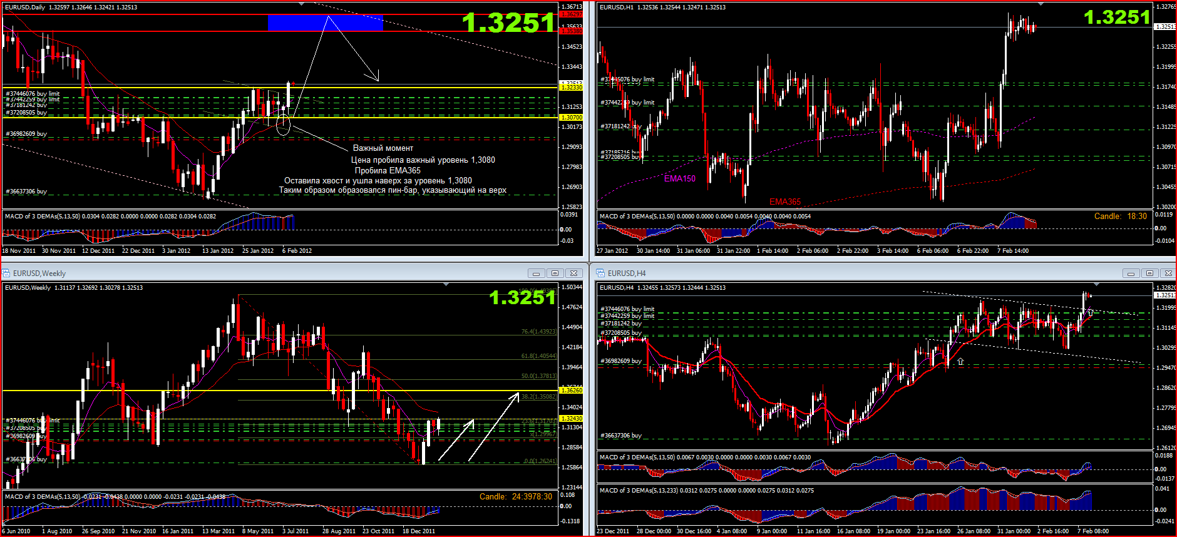1177x537 pixels.
Task: Select order #37181242 buy on H4 chart
Action: coord(621,324)
